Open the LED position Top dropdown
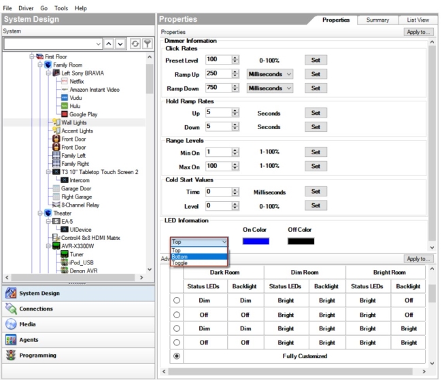 pos(199,242)
